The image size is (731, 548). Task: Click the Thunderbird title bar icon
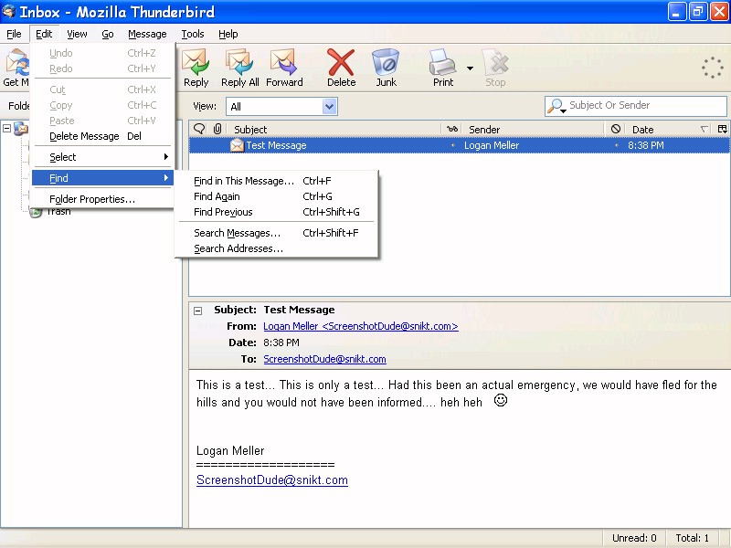pos(8,11)
